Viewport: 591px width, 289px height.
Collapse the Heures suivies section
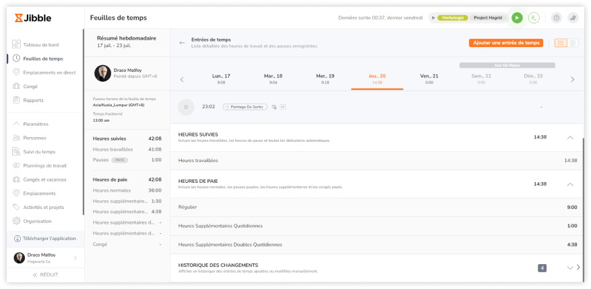coord(570,137)
